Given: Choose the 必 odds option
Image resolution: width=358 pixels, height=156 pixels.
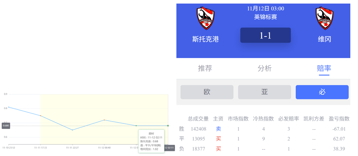Looking at the screenshot, I should pos(322,92).
